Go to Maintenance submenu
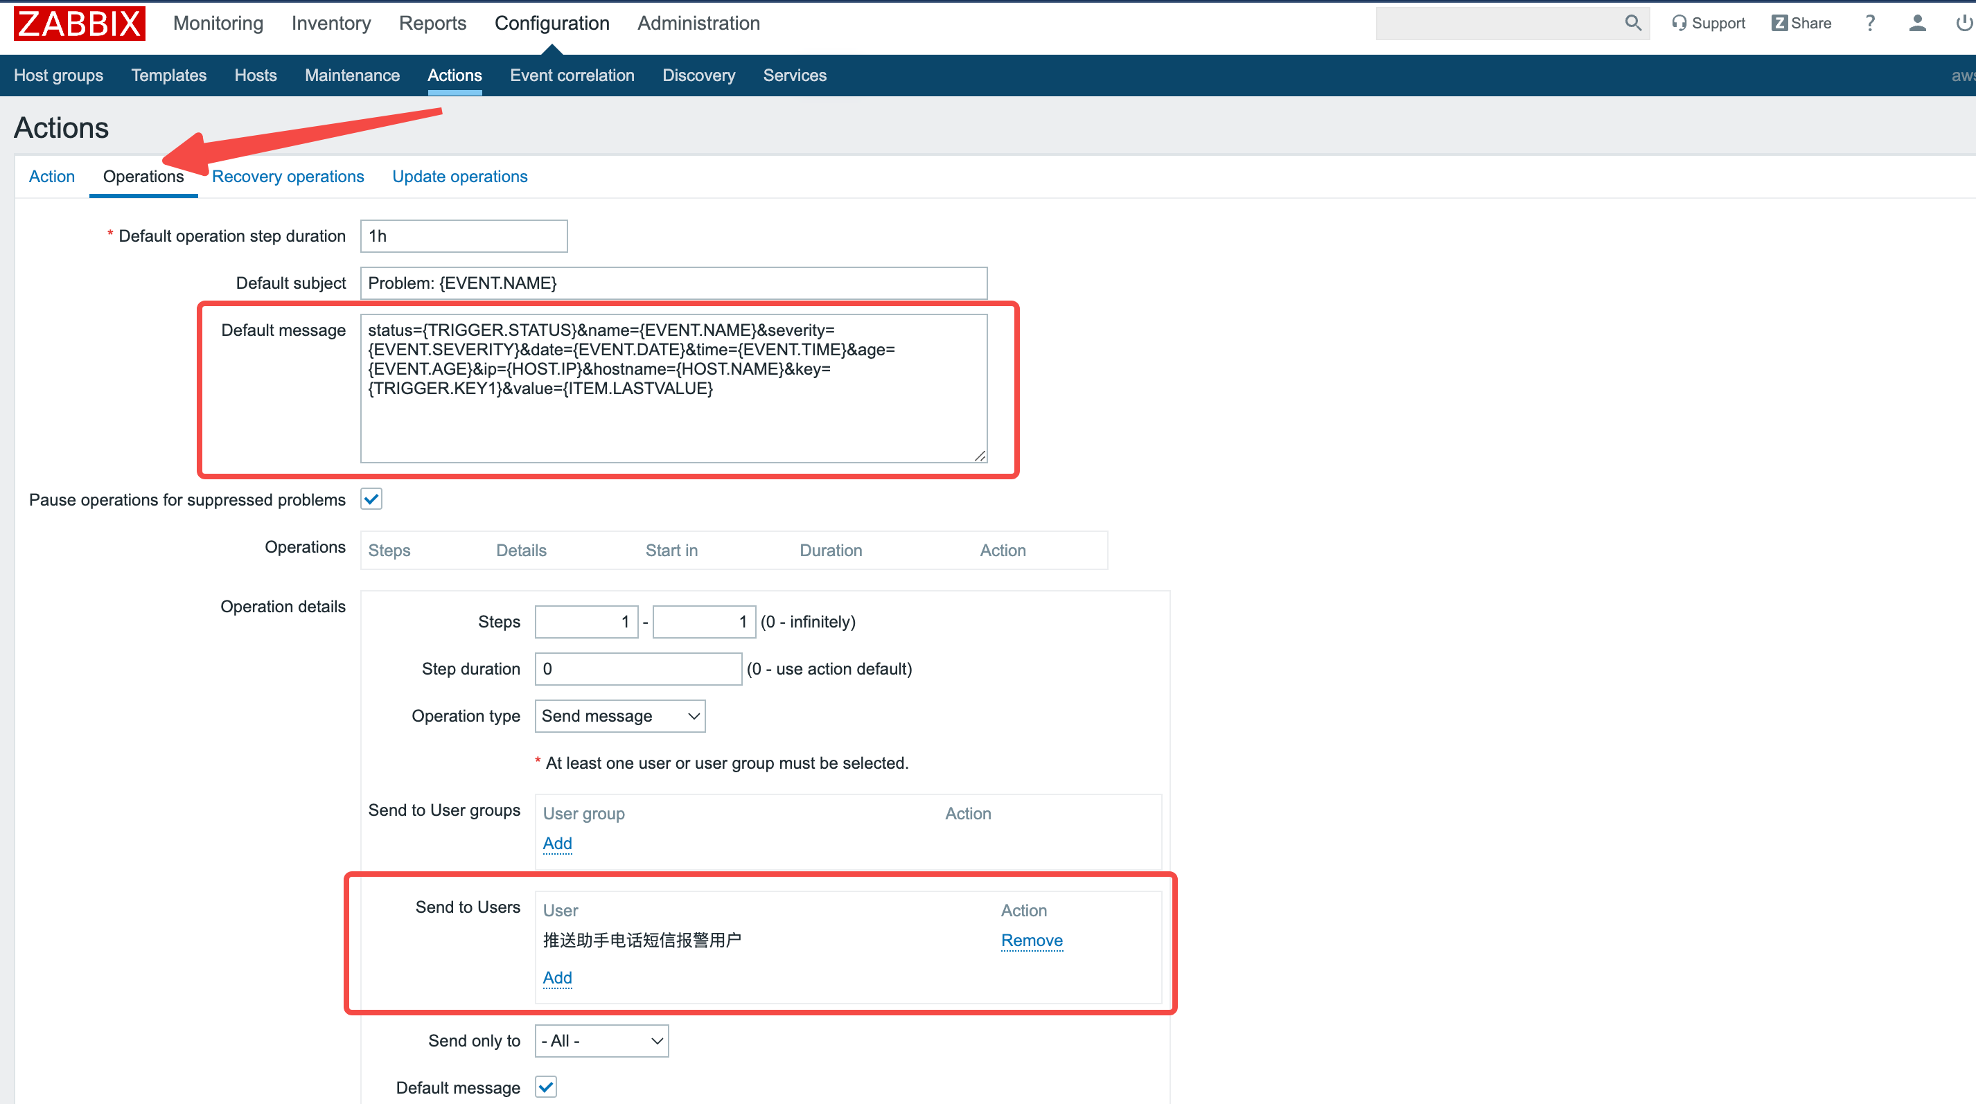The image size is (1976, 1104). click(x=352, y=75)
